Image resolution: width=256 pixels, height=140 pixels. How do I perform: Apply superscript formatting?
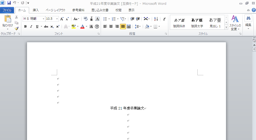coord(58,26)
